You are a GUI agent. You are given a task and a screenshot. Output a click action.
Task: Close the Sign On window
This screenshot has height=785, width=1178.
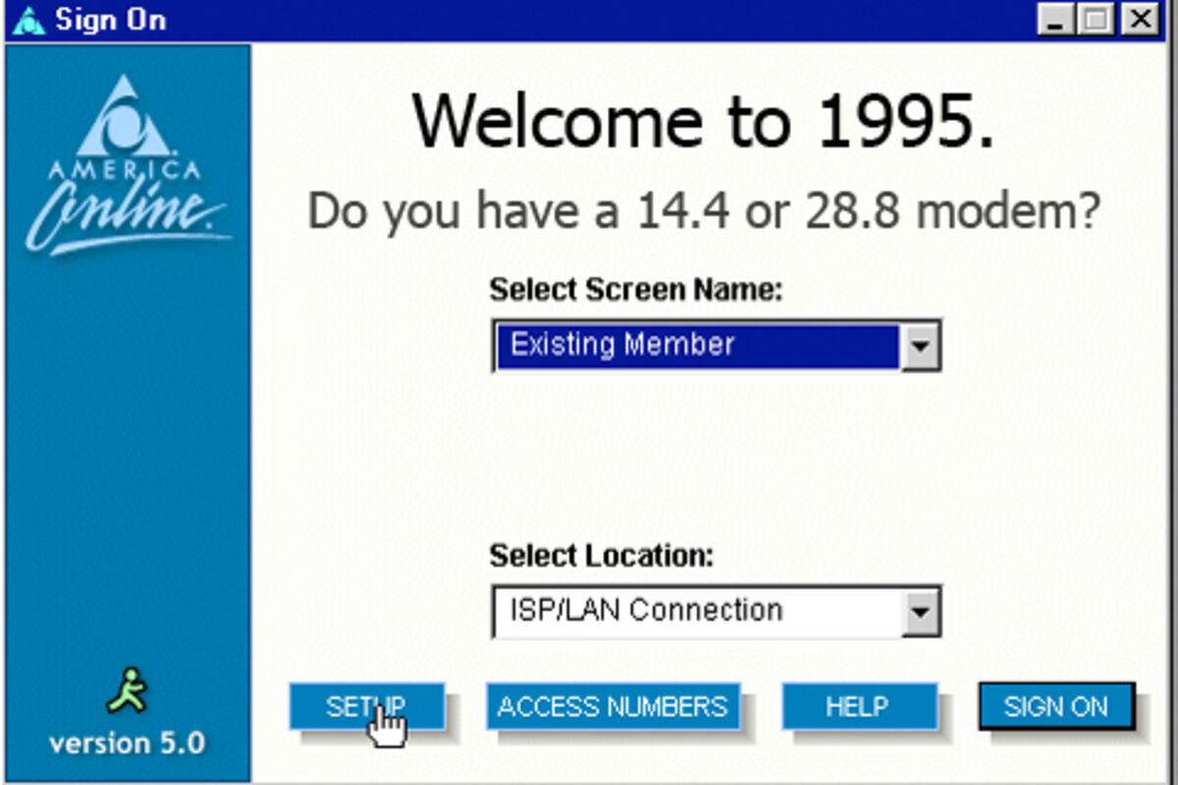[1139, 21]
